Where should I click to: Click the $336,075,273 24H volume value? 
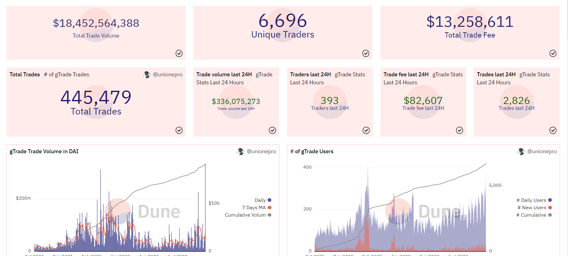(236, 102)
